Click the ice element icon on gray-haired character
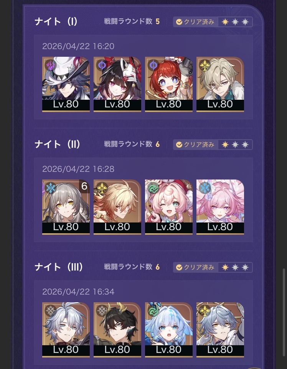The height and width of the screenshot is (369, 287). (x=50, y=188)
